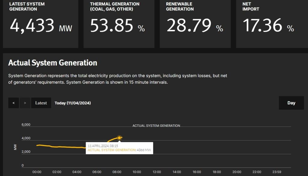Click the highlighted 08:15 data point marker
This screenshot has height=176, width=308.
[119, 138]
